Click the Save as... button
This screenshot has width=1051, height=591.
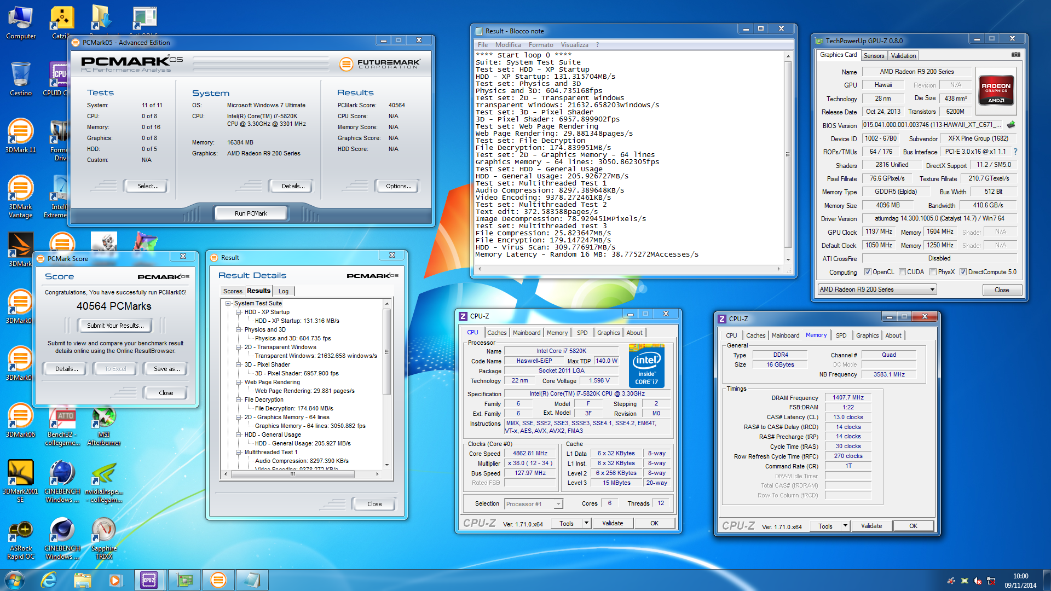tap(166, 369)
